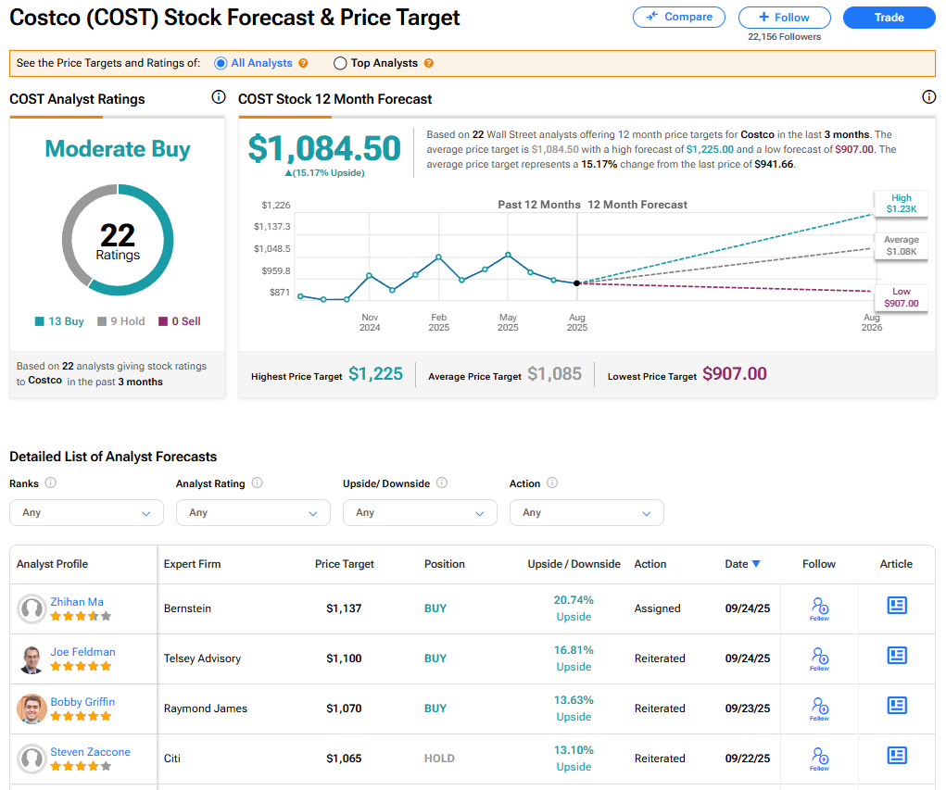This screenshot has width=946, height=790.
Task: Open the article icon for Telsey Advisory row
Action: click(x=897, y=656)
